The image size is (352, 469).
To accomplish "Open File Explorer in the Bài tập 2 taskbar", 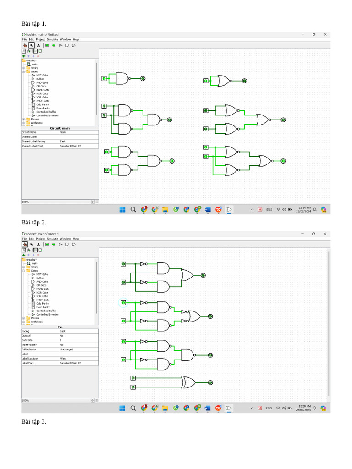I will (x=165, y=408).
